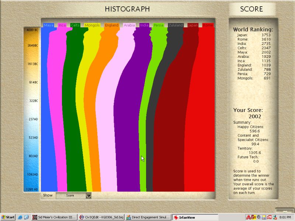
Task: Click the system clock showing 8:01 PM
Action: (x=285, y=217)
